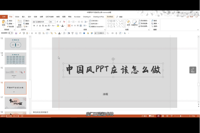The width and height of the screenshot is (200, 133).
Task: Click the Format Painter brush icon
Action: (8, 27)
